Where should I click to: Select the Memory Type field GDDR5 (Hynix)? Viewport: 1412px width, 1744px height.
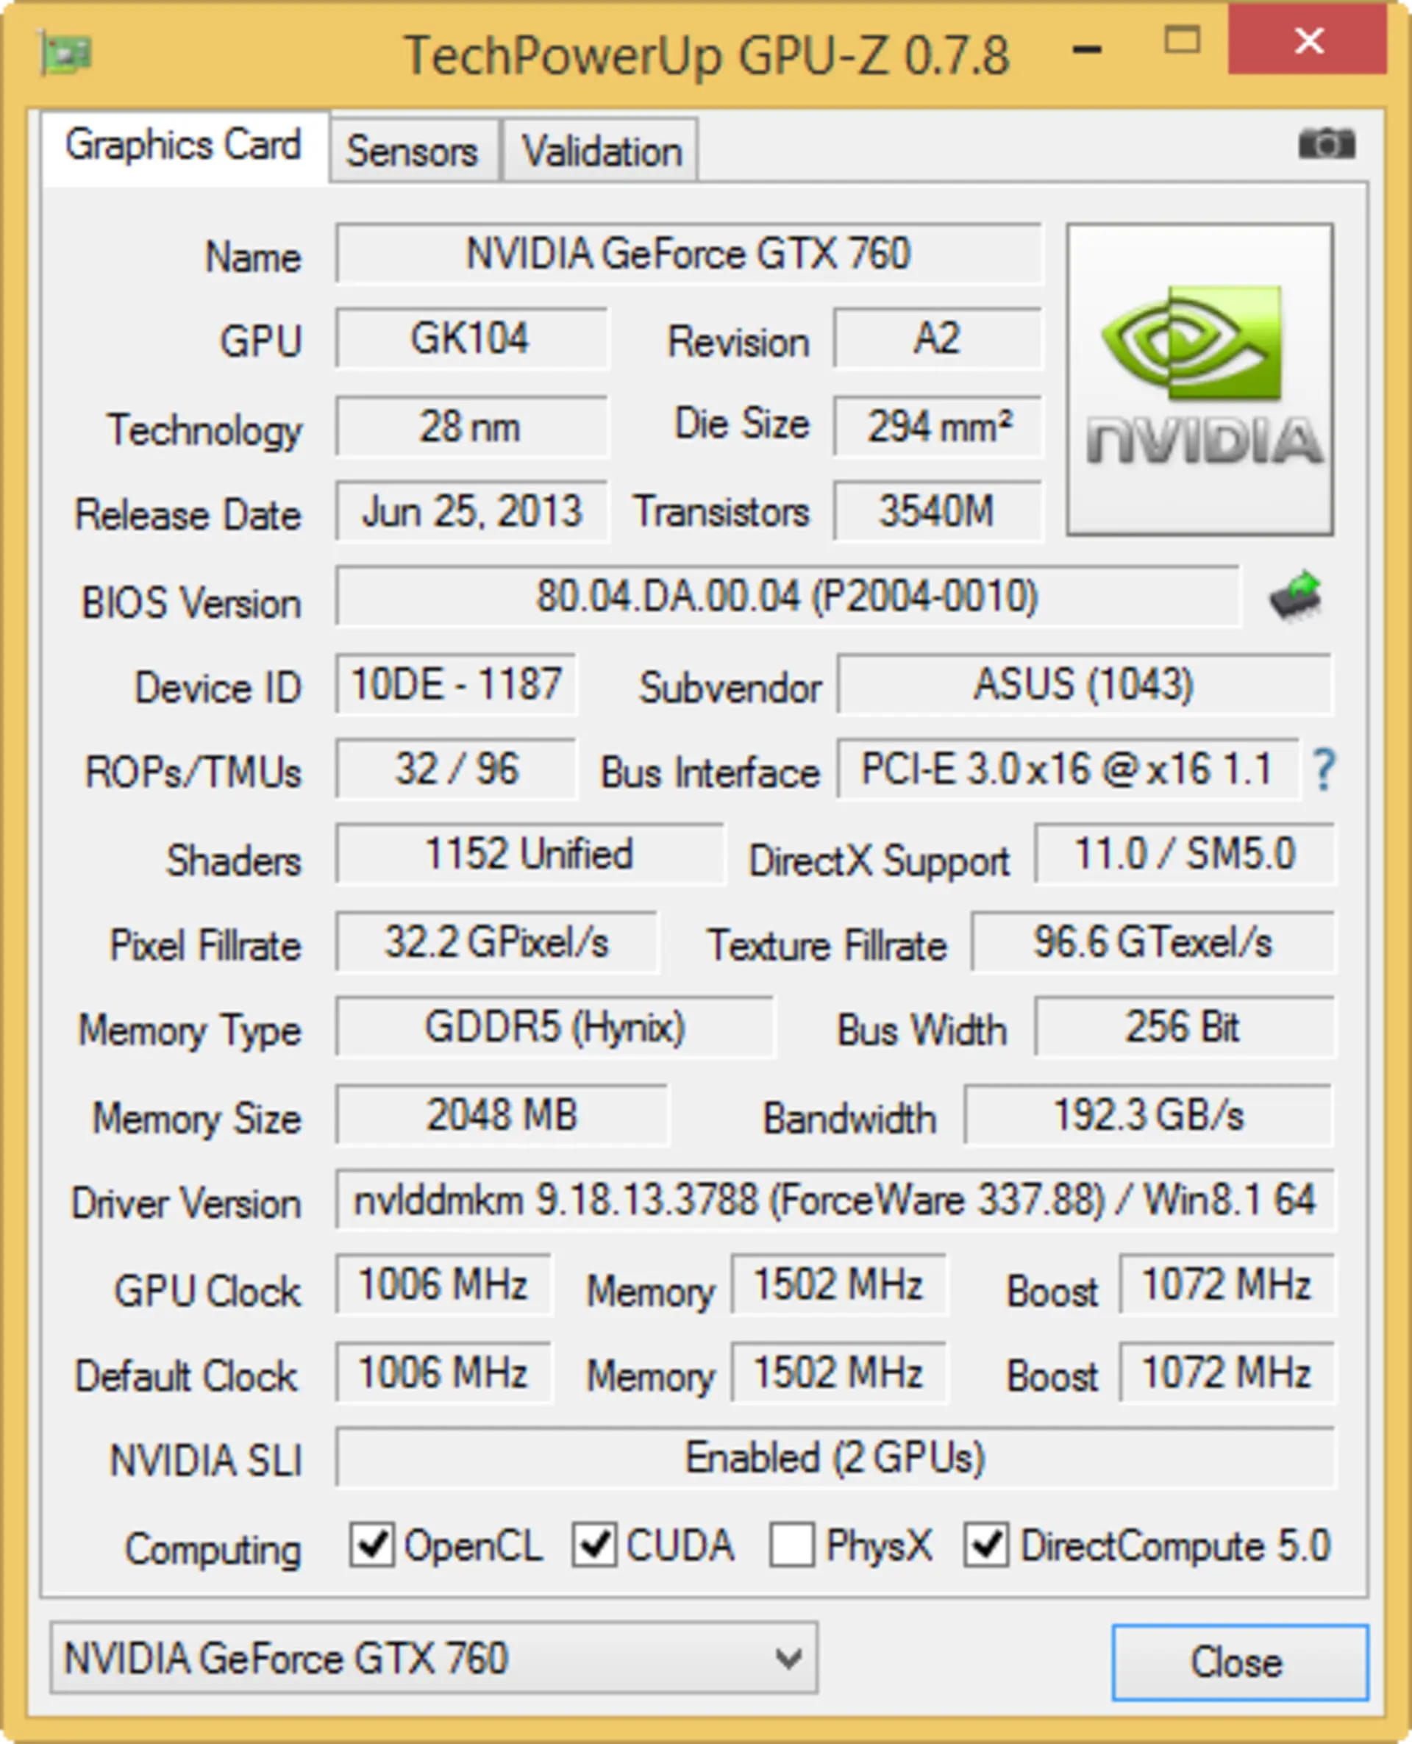pos(555,1028)
